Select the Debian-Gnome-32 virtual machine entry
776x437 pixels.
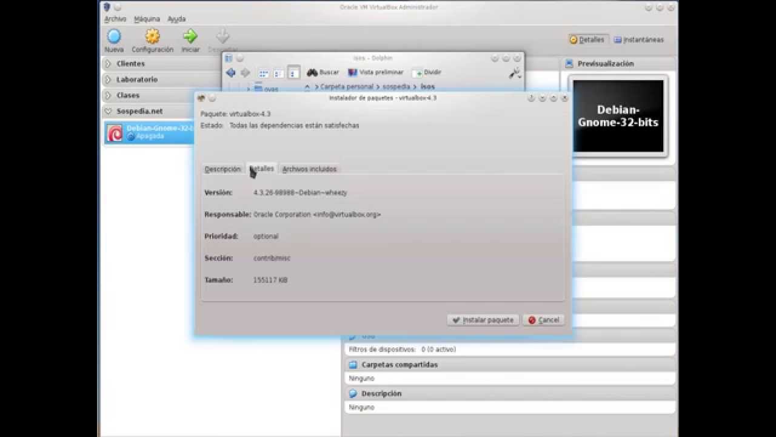(149, 132)
